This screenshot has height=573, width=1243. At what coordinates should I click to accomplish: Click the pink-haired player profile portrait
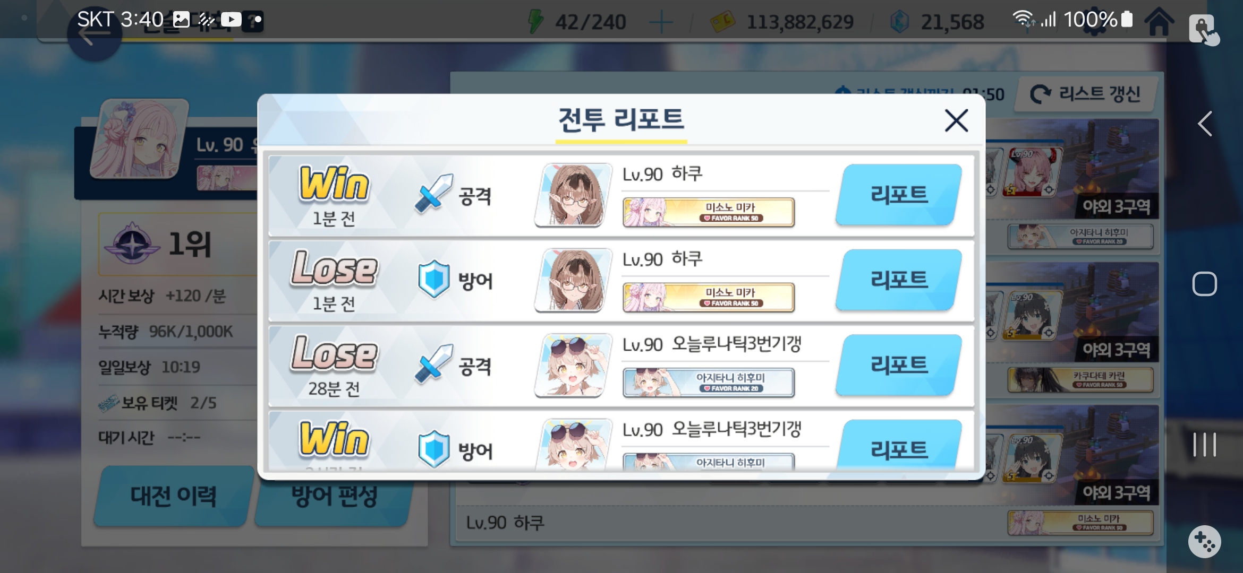coord(139,139)
